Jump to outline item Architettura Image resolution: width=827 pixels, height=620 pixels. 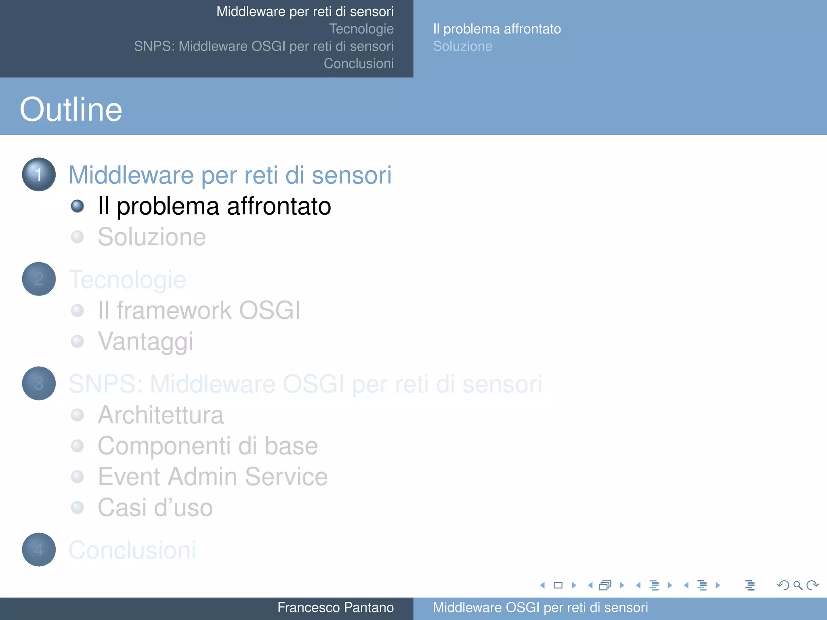[161, 415]
